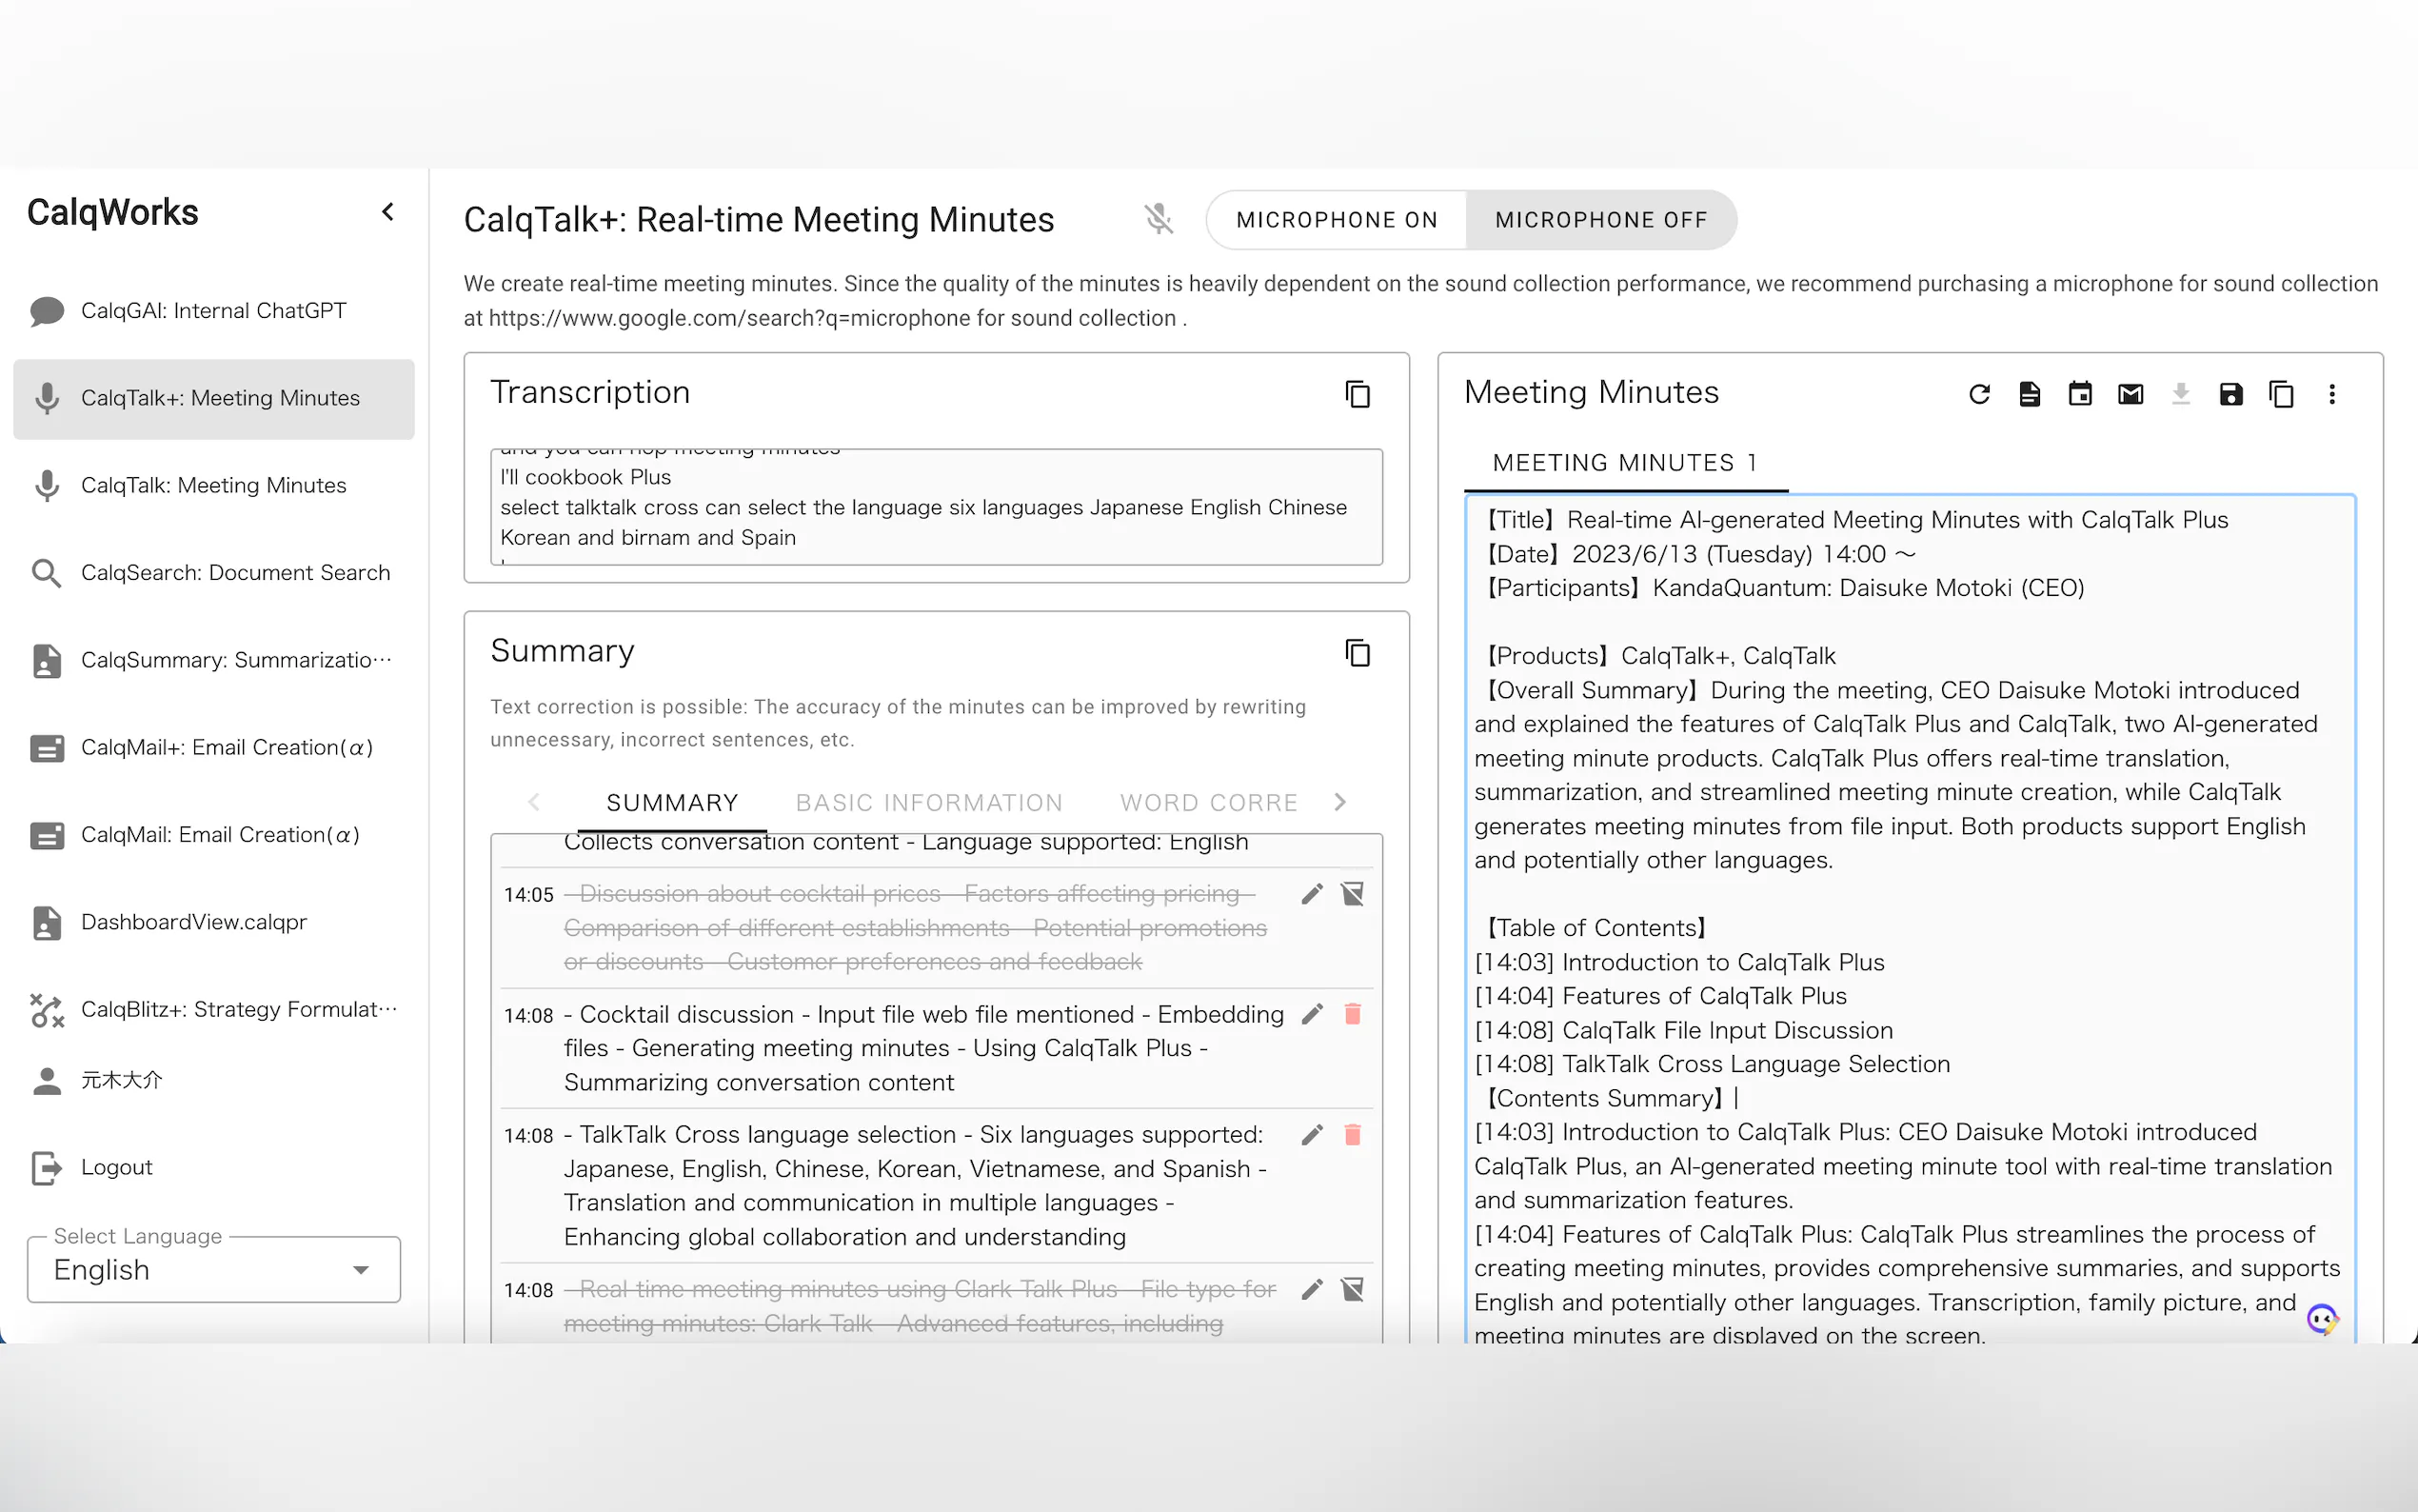2418x1512 pixels.
Task: Edit the 14:08 Cocktail discussion summary entry
Action: click(1312, 1014)
